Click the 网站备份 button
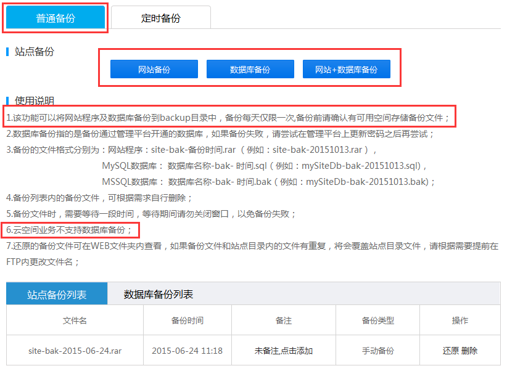The image size is (507, 371). [154, 69]
